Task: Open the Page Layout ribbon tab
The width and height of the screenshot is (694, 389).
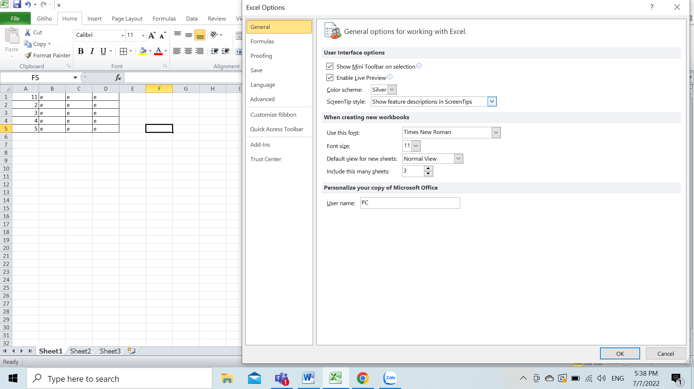Action: 127,19
